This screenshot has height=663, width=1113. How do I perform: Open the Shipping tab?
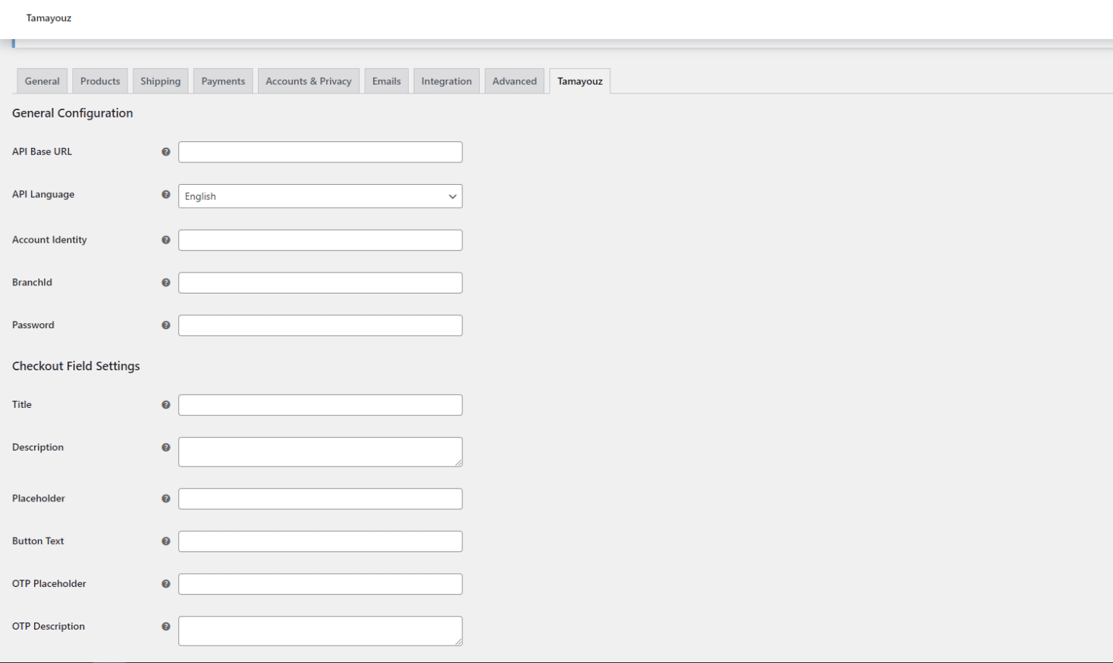coord(160,81)
